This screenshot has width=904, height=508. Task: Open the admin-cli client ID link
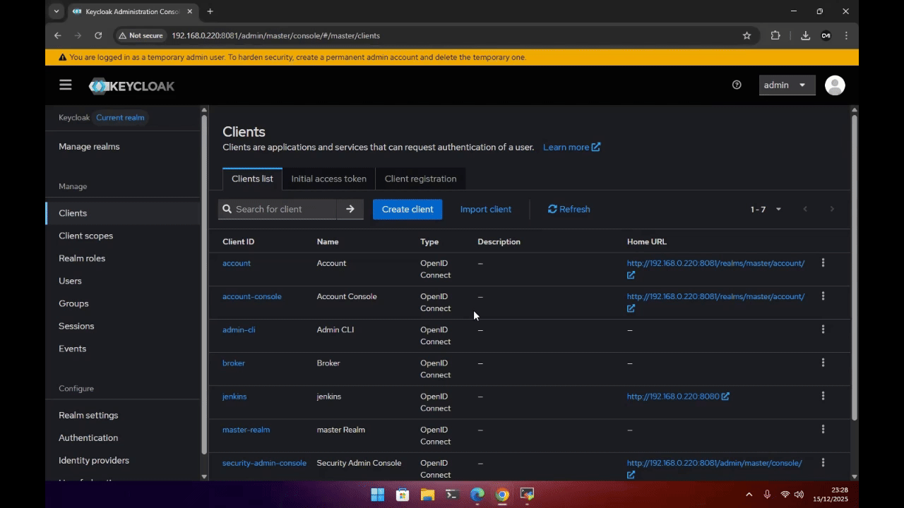239,329
